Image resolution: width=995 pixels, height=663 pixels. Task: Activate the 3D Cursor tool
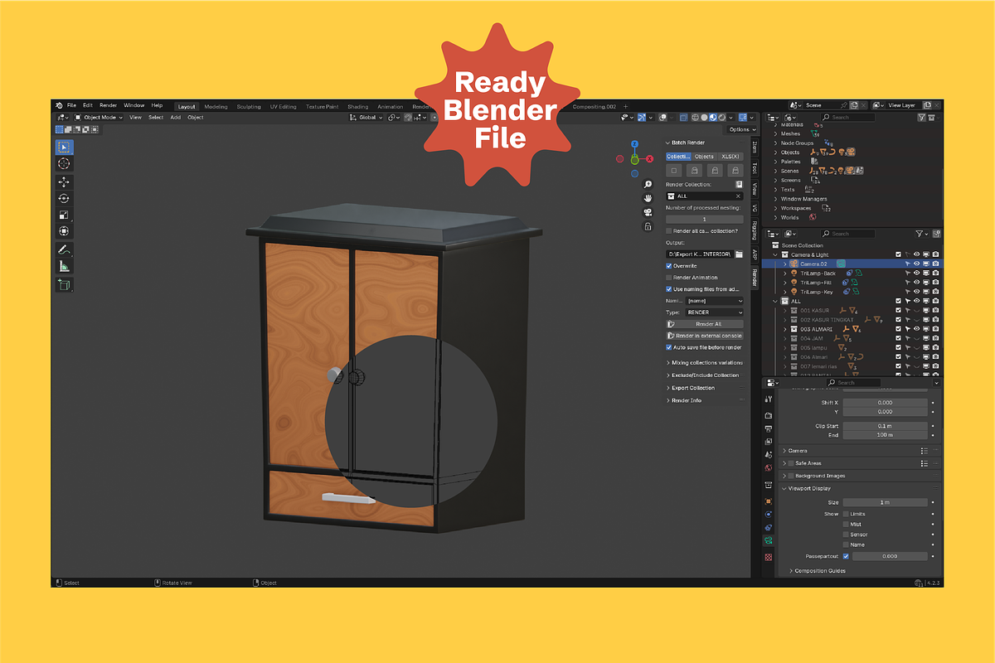(64, 164)
